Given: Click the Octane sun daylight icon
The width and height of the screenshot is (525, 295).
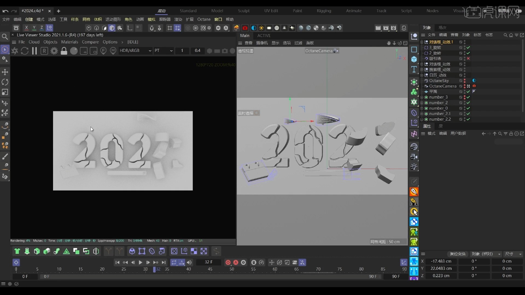Looking at the screenshot, I should pos(261,28).
